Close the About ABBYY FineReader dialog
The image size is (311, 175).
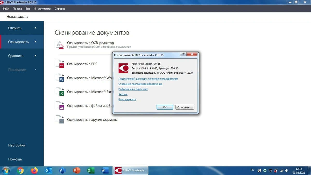tap(192, 54)
